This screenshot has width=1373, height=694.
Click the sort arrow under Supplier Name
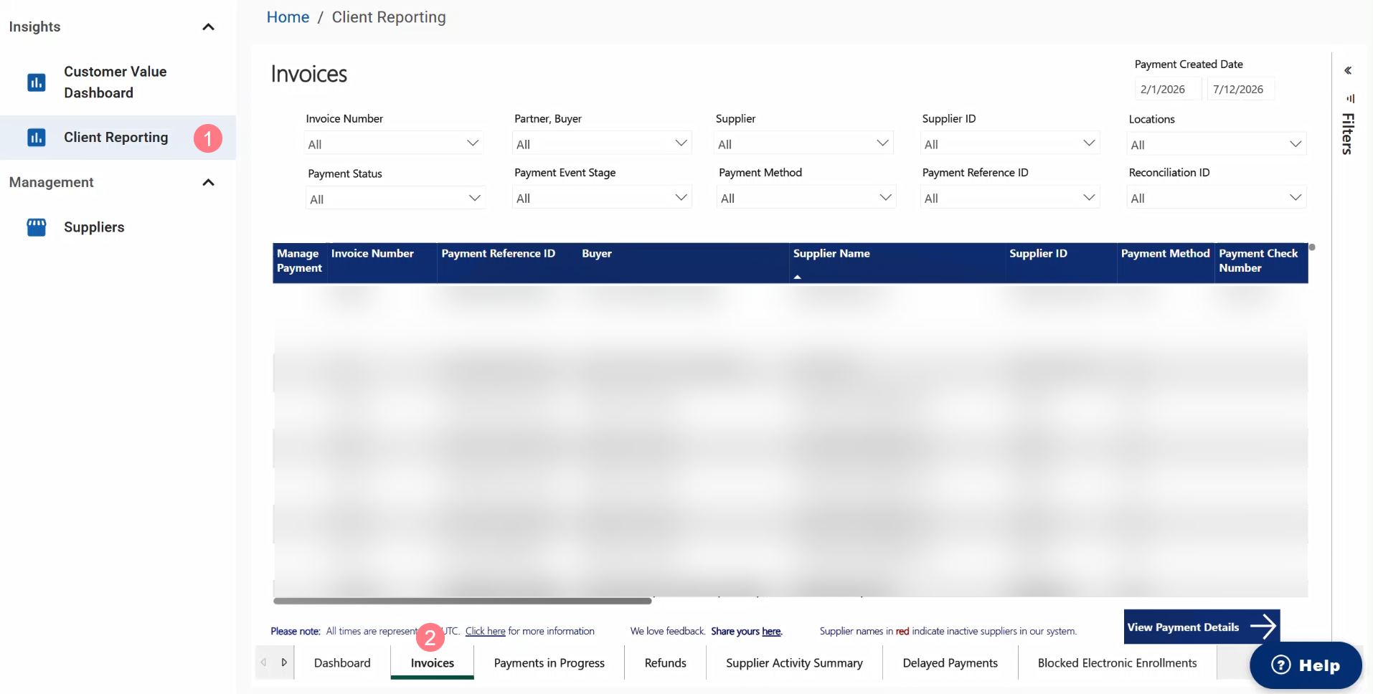[797, 277]
